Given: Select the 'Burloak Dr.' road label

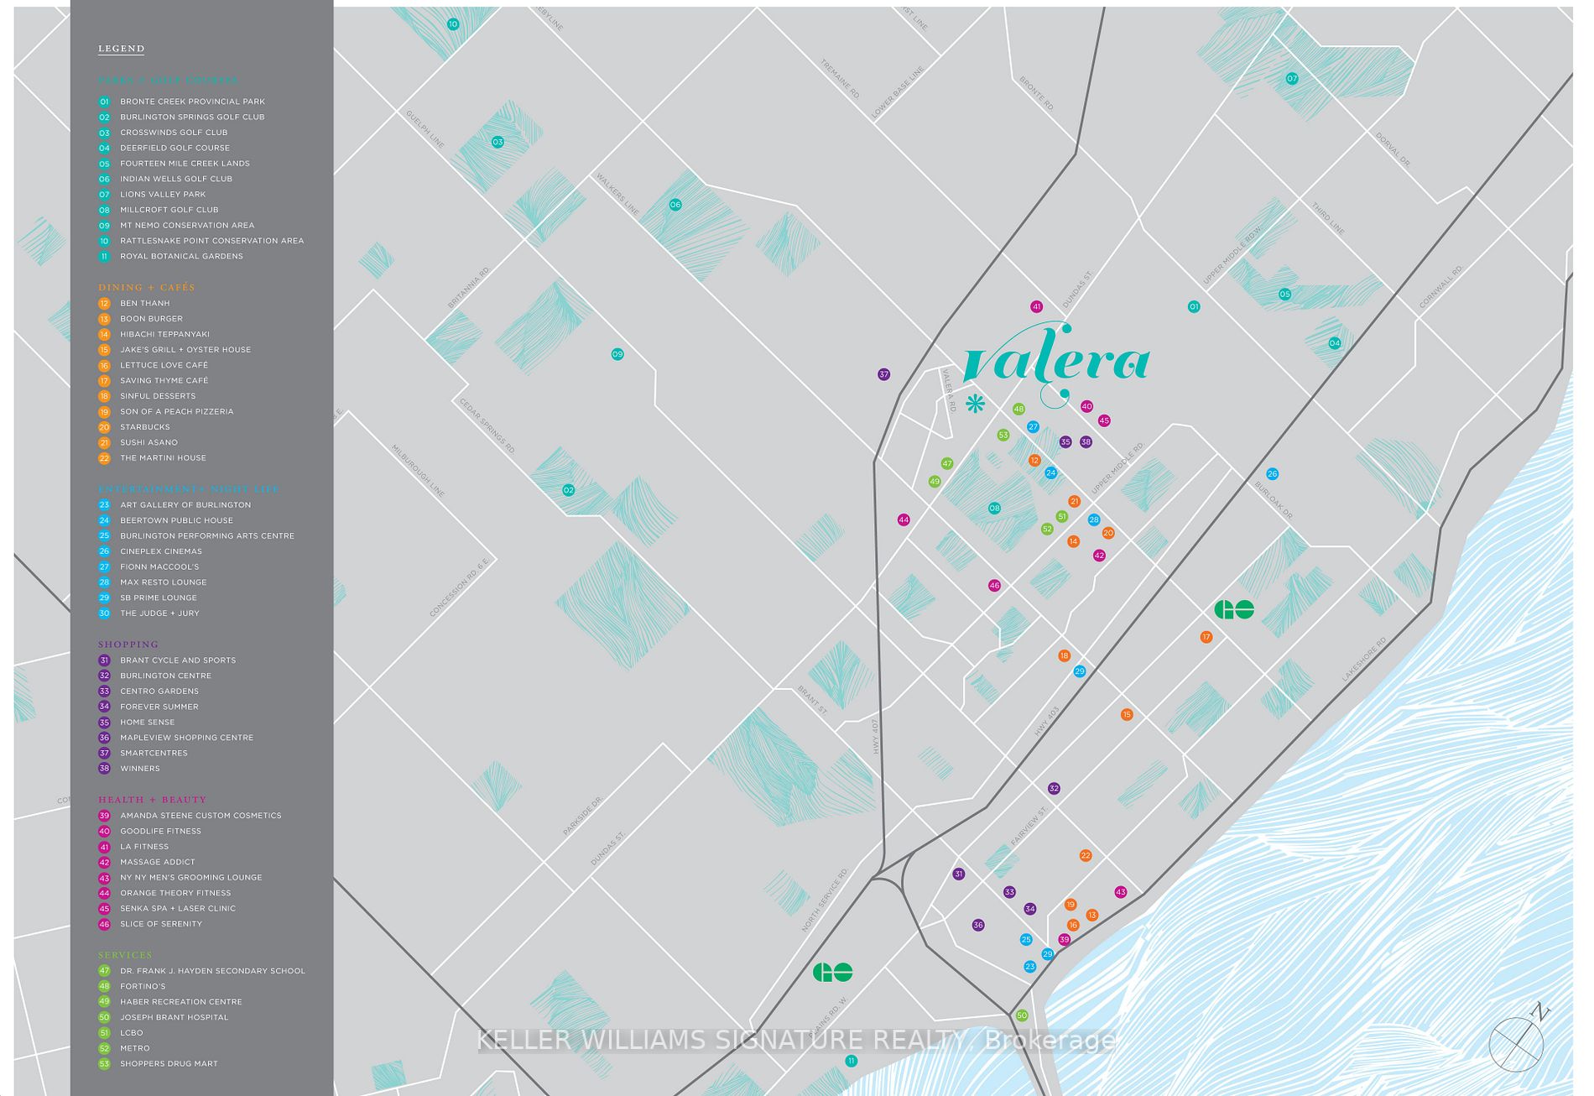Looking at the screenshot, I should click(x=1274, y=499).
